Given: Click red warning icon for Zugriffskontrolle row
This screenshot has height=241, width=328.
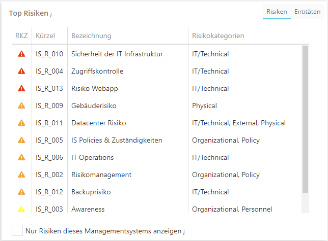Looking at the screenshot, I should pos(21,71).
